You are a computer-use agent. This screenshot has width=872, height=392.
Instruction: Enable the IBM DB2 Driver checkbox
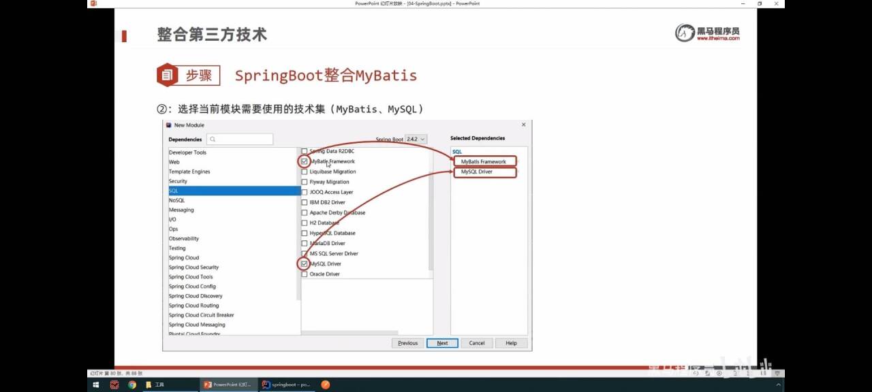point(305,202)
